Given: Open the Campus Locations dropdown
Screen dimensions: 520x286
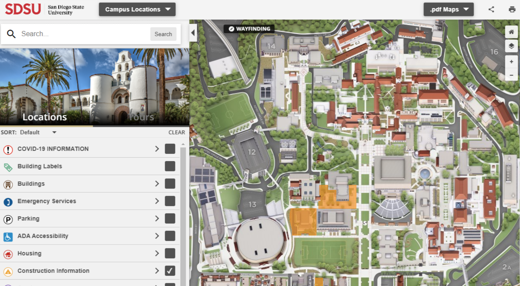Looking at the screenshot, I should pos(137,9).
